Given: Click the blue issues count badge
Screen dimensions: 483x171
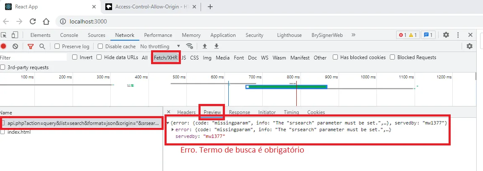Looking at the screenshot, I should (428, 35).
